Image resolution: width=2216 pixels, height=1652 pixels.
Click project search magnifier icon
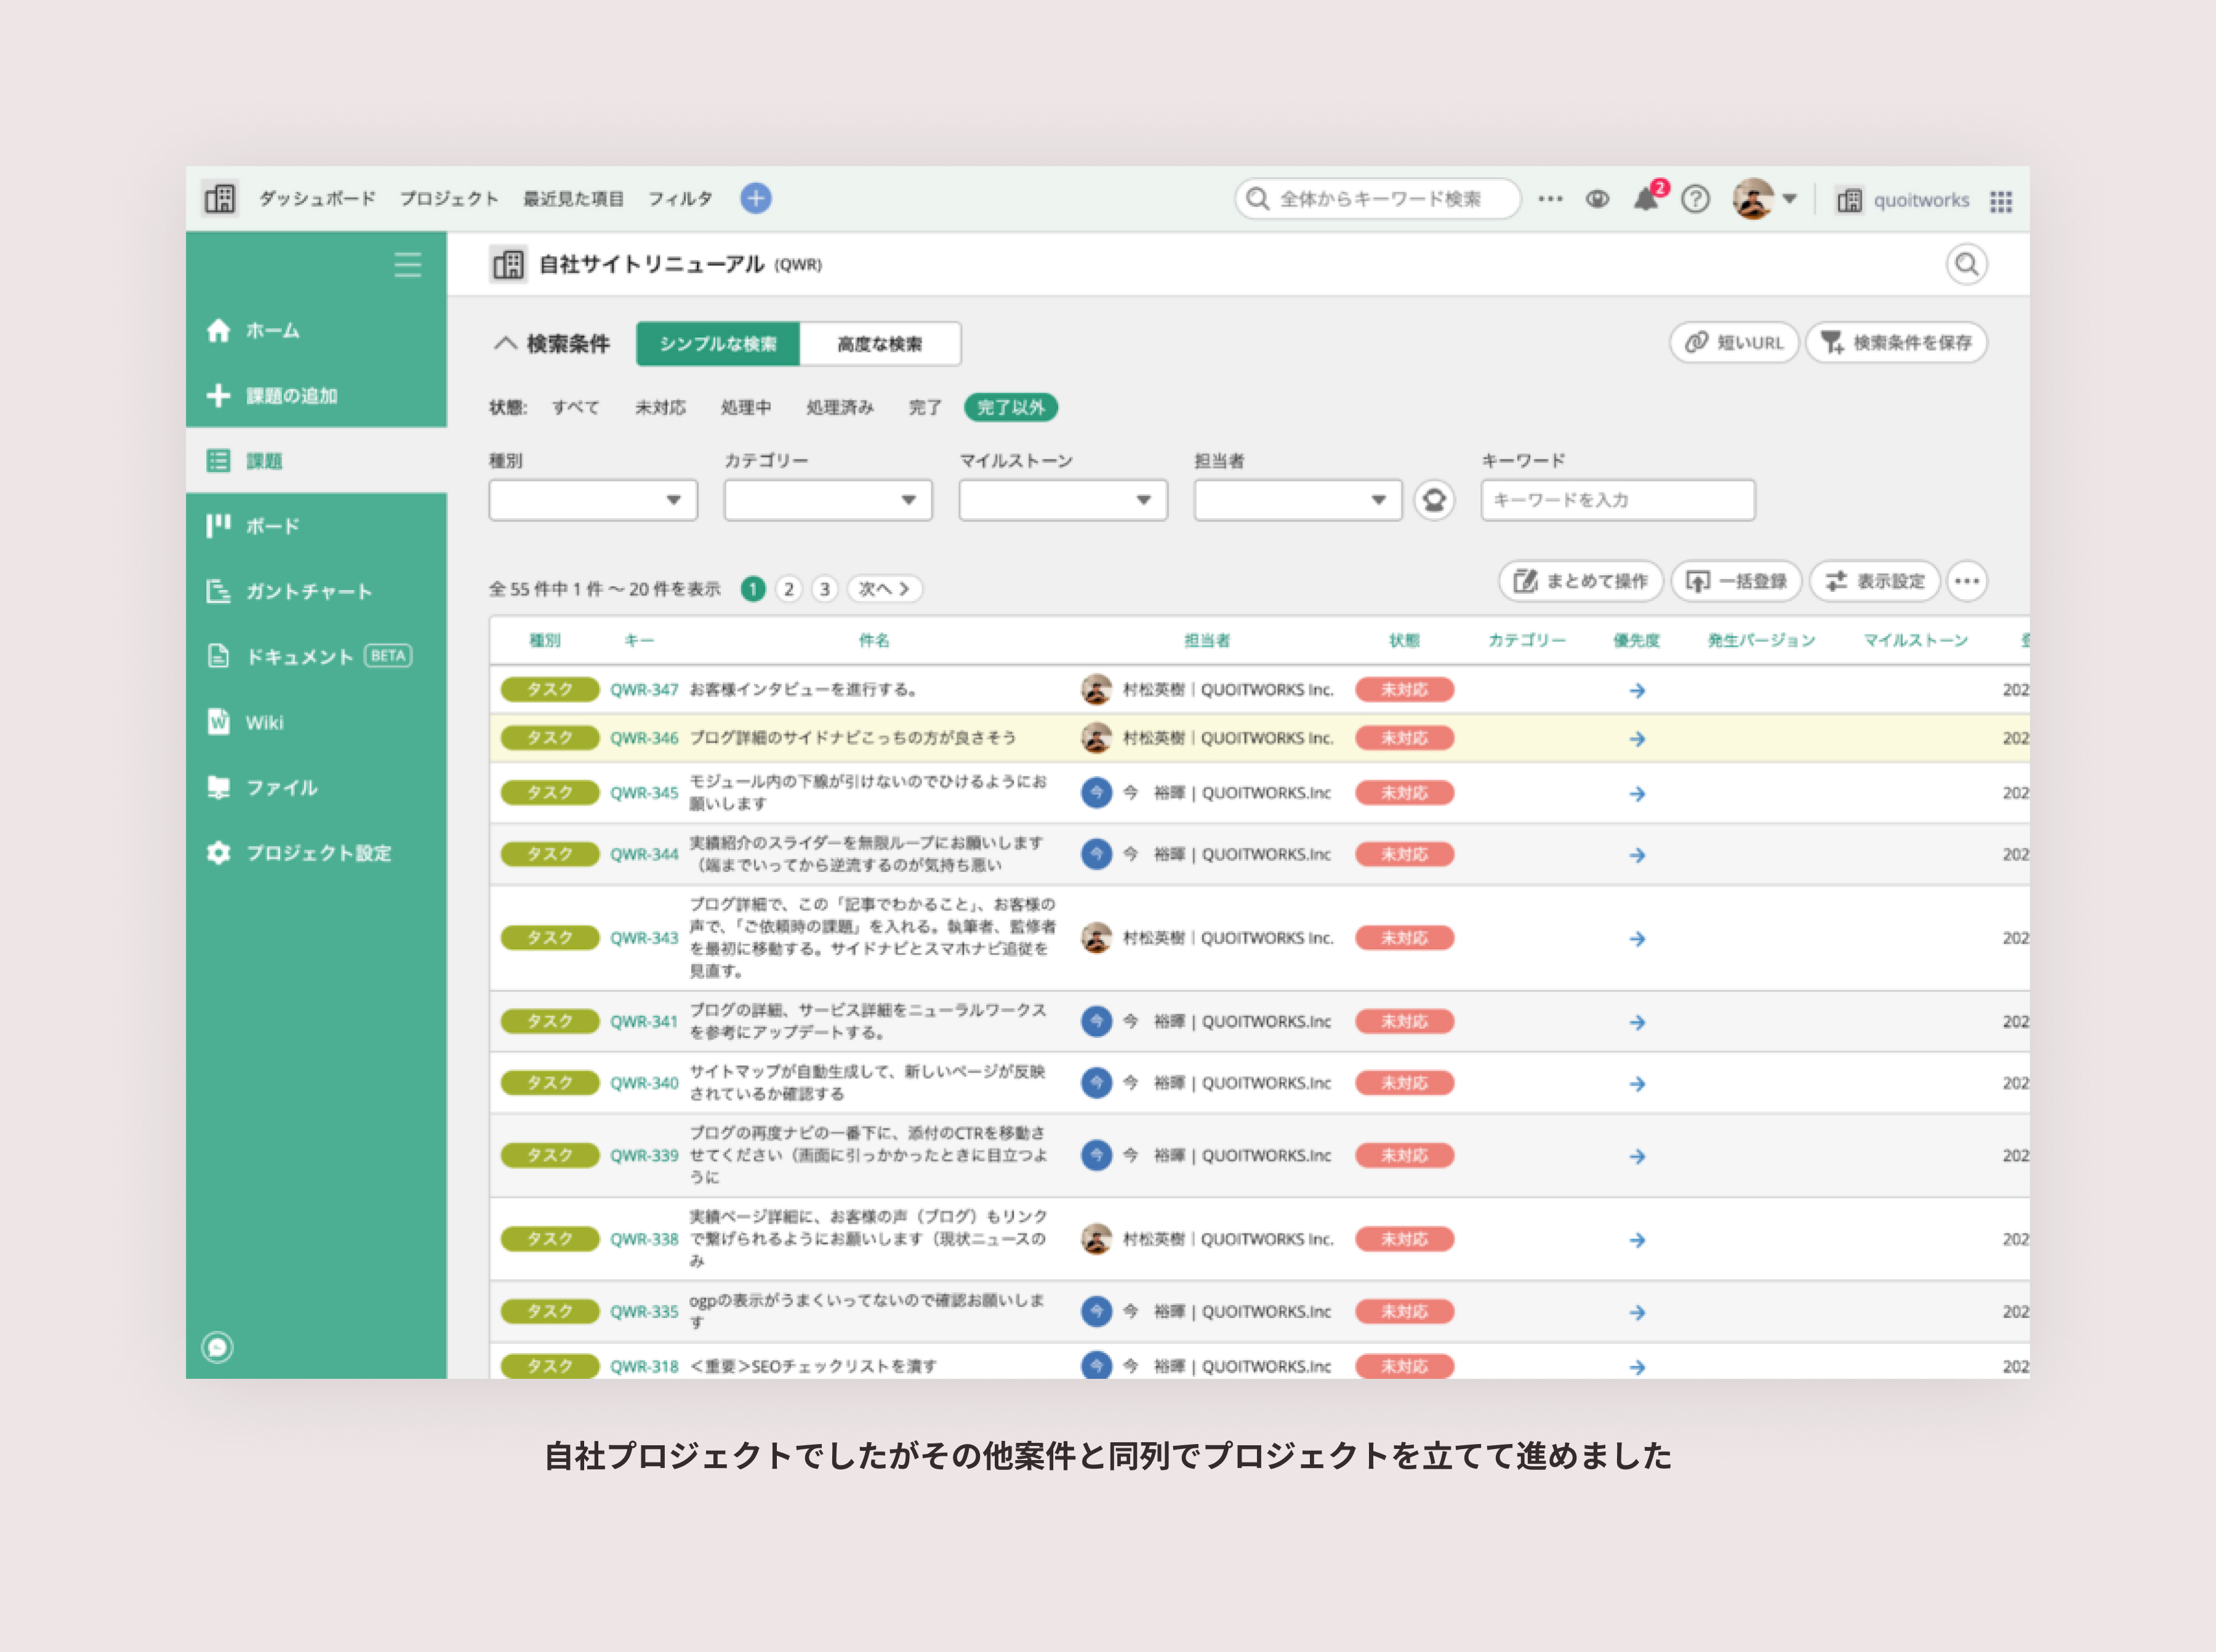[x=1966, y=265]
